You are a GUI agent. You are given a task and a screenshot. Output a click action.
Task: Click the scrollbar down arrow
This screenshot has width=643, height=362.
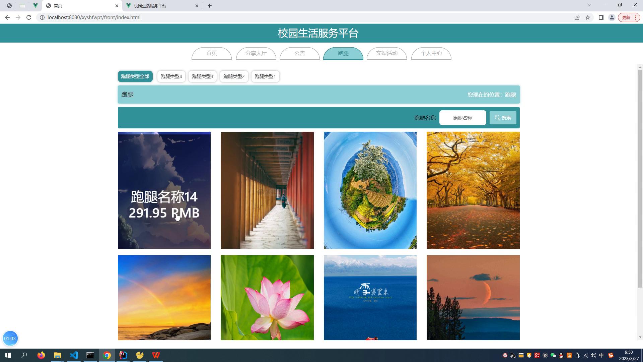[640, 337]
